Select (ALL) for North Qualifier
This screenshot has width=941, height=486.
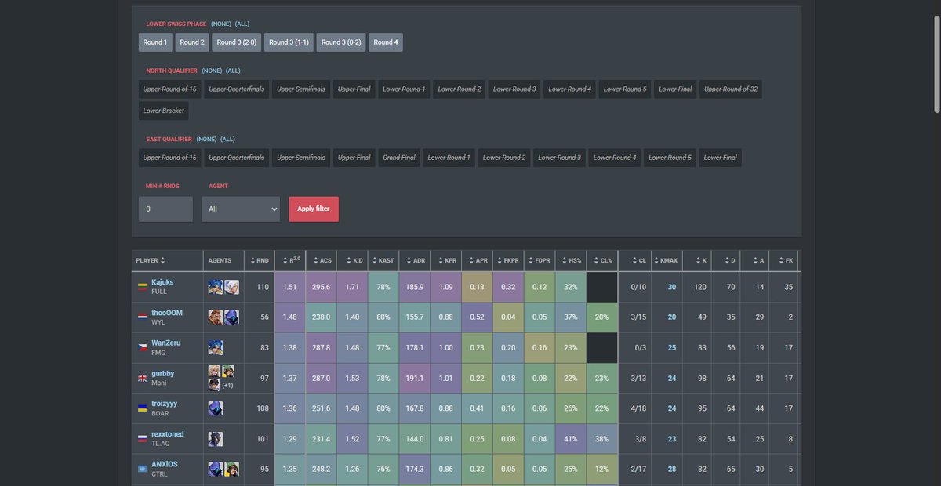[233, 71]
